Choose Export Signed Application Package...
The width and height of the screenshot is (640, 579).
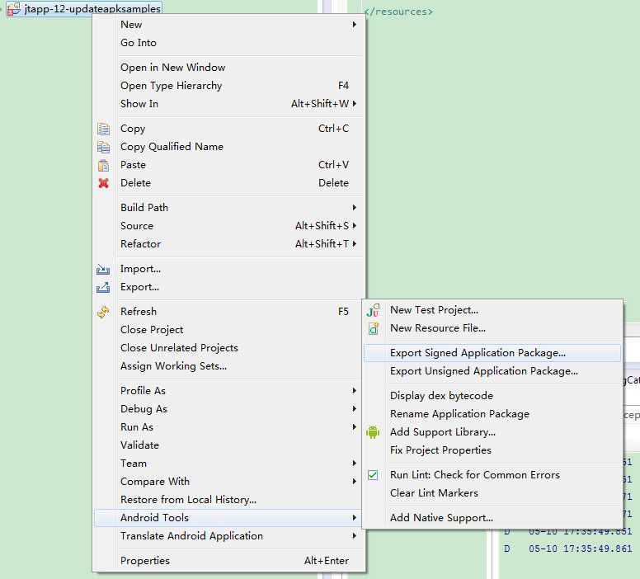pos(492,353)
